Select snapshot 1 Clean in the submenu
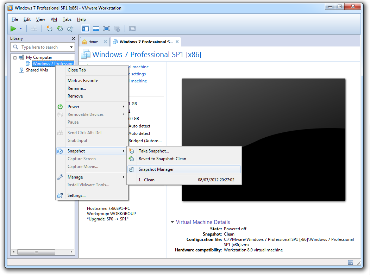370x275 pixels. click(x=149, y=180)
